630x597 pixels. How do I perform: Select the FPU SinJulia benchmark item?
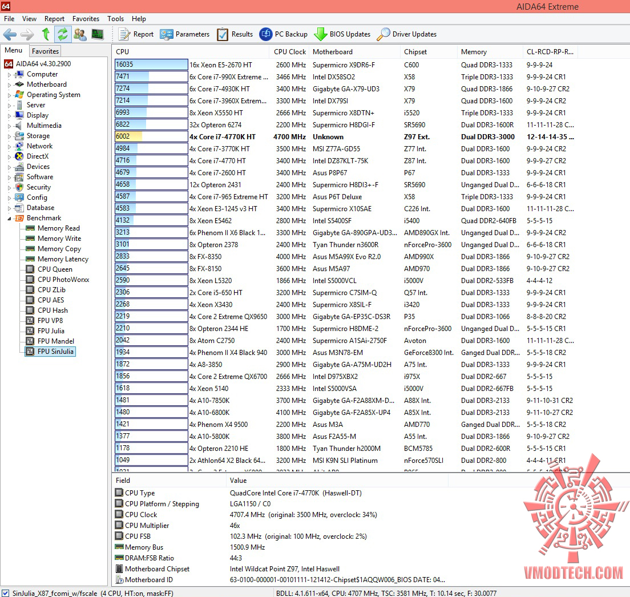tap(50, 352)
